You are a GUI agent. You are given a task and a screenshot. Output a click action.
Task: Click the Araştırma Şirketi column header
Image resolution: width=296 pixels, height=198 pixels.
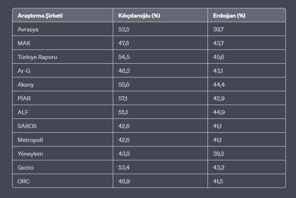[x=62, y=15]
